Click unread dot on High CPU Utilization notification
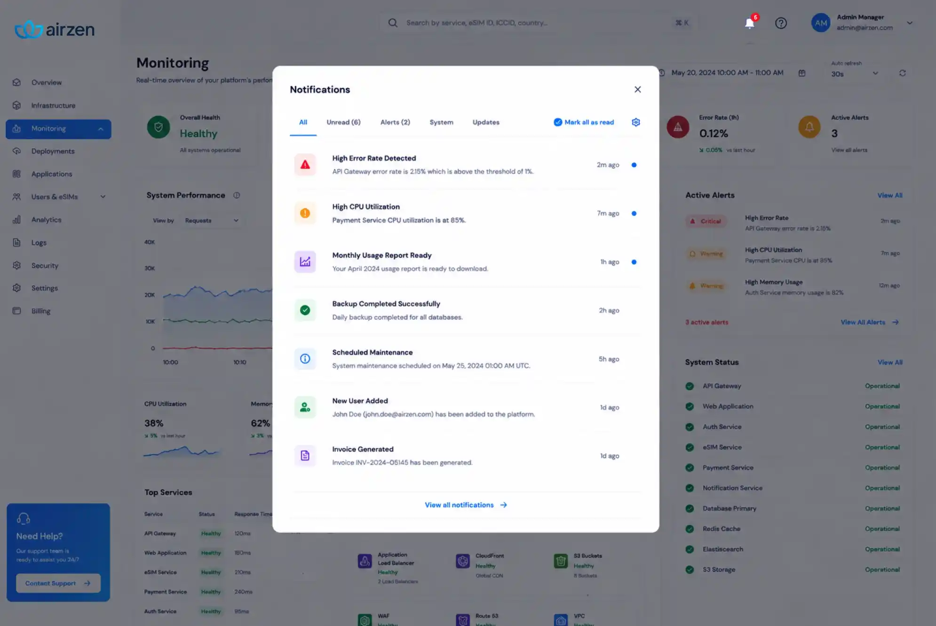This screenshot has width=936, height=626. pyautogui.click(x=634, y=214)
